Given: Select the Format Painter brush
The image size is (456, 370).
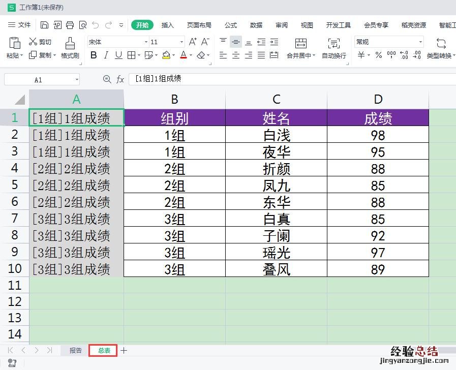Looking at the screenshot, I should [70, 43].
